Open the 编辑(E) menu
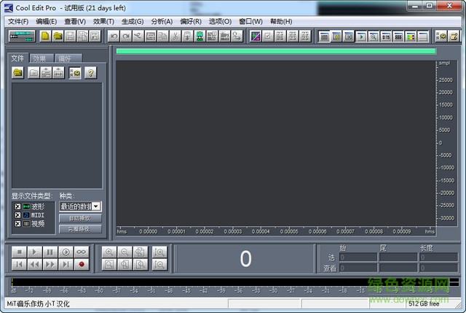The image size is (466, 313). [46, 21]
